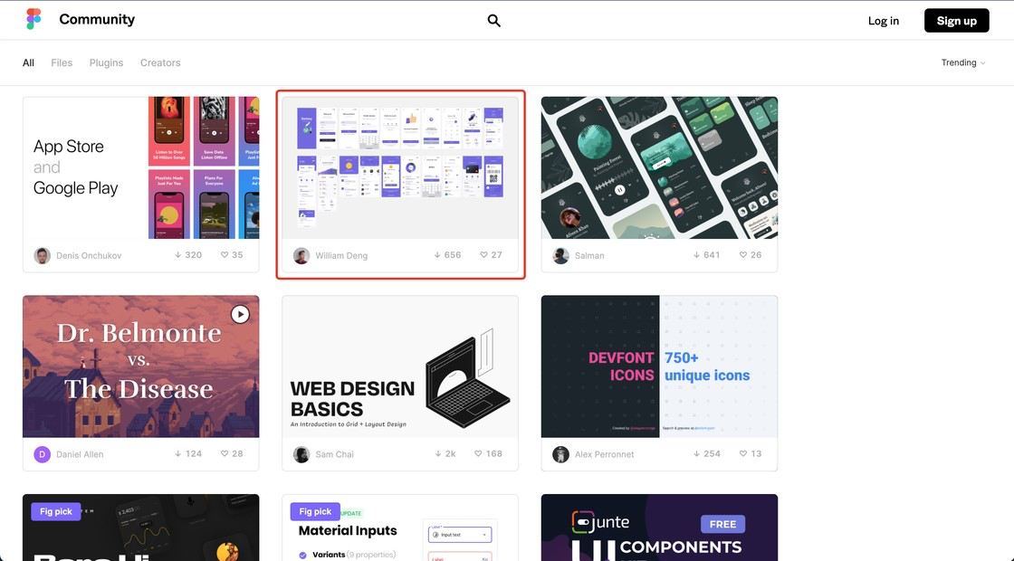
Task: Open Alex Perronnet's profile name
Action: 605,454
